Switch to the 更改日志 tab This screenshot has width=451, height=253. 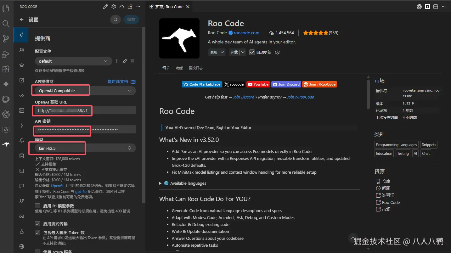196,68
